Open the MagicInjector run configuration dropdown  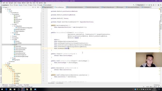coord(140,5)
